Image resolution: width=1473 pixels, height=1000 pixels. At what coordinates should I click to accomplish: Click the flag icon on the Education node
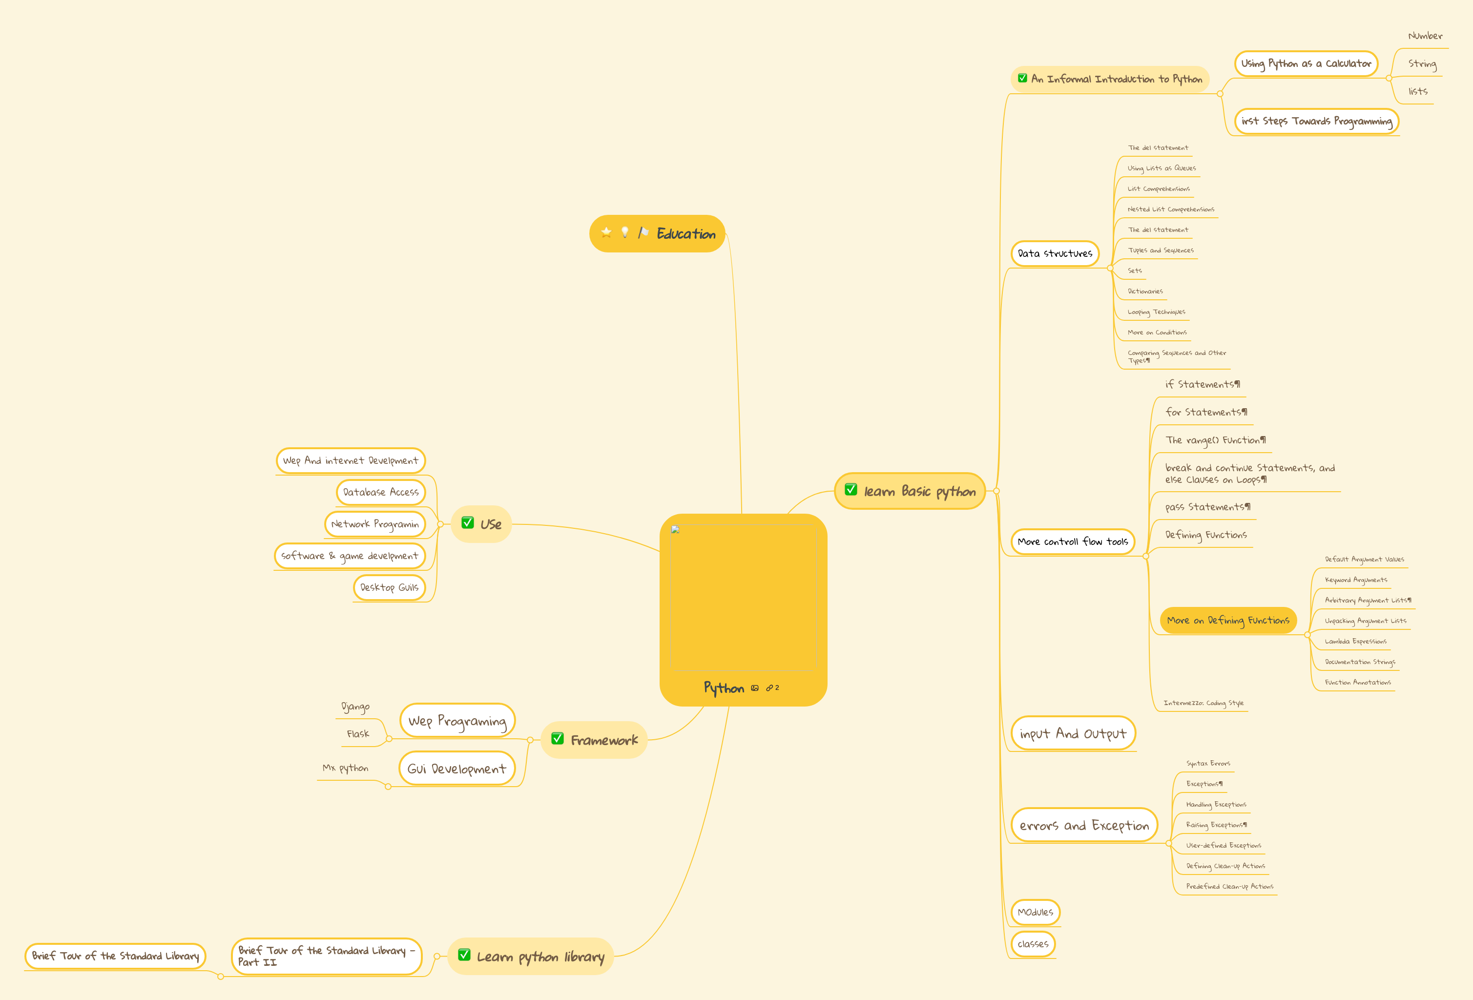click(x=643, y=233)
